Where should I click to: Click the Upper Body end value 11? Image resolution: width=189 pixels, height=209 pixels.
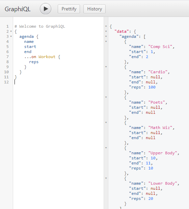[148, 163]
